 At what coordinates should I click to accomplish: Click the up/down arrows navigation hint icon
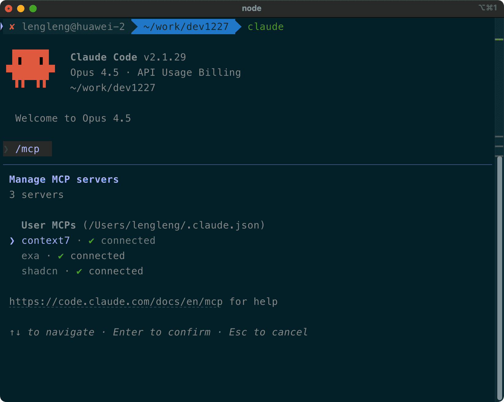pyautogui.click(x=15, y=332)
